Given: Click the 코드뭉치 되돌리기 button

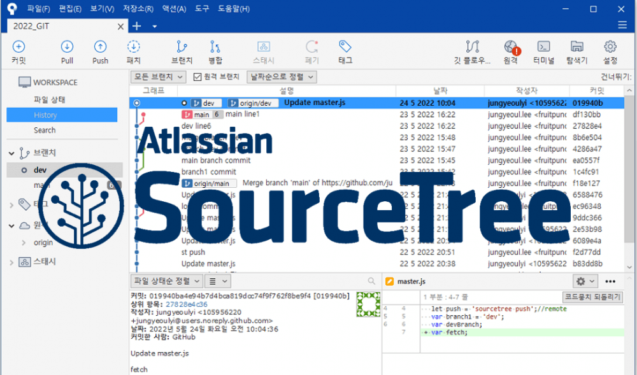Looking at the screenshot, I should coord(593,297).
